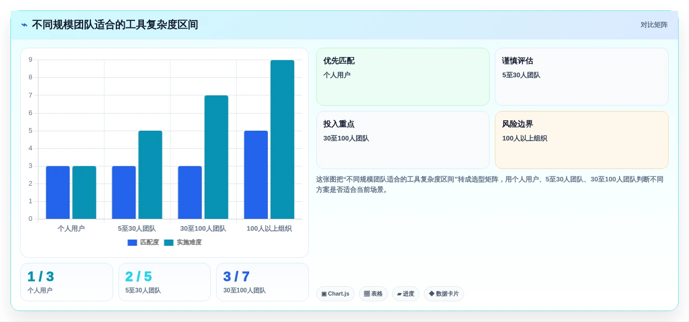Toggle the 匹配度 legend item

click(x=143, y=242)
